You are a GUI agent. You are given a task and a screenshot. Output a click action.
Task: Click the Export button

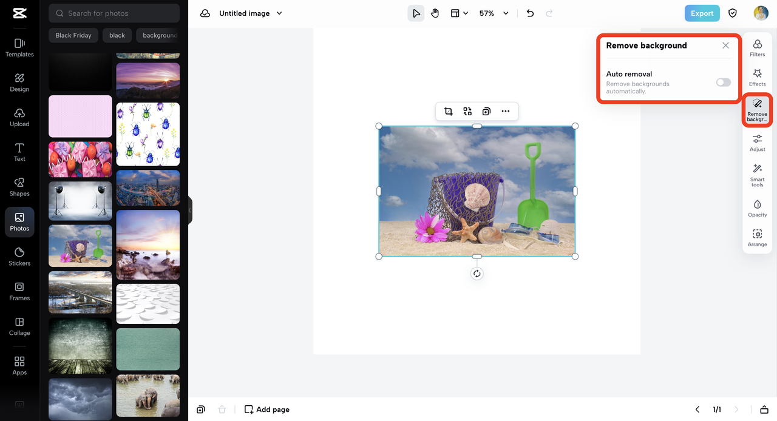click(x=702, y=13)
